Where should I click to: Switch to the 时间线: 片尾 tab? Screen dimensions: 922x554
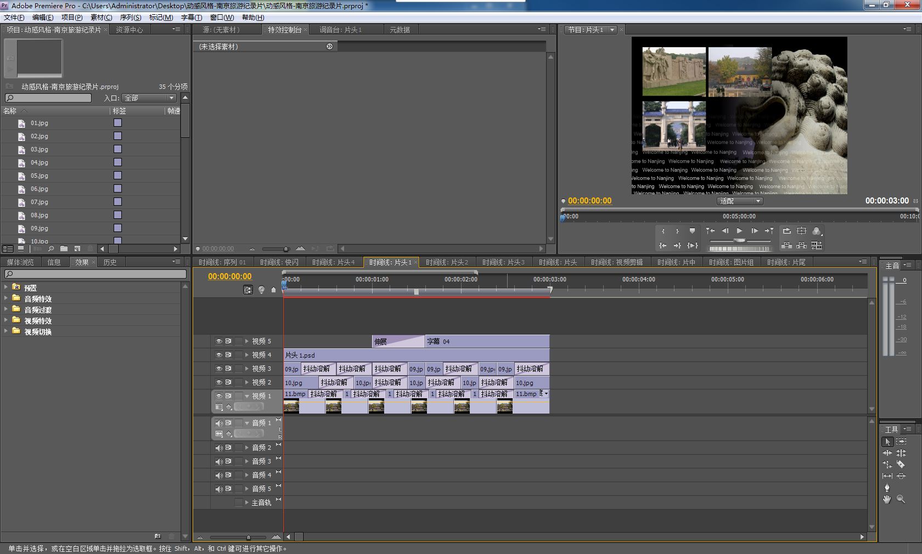[786, 262]
